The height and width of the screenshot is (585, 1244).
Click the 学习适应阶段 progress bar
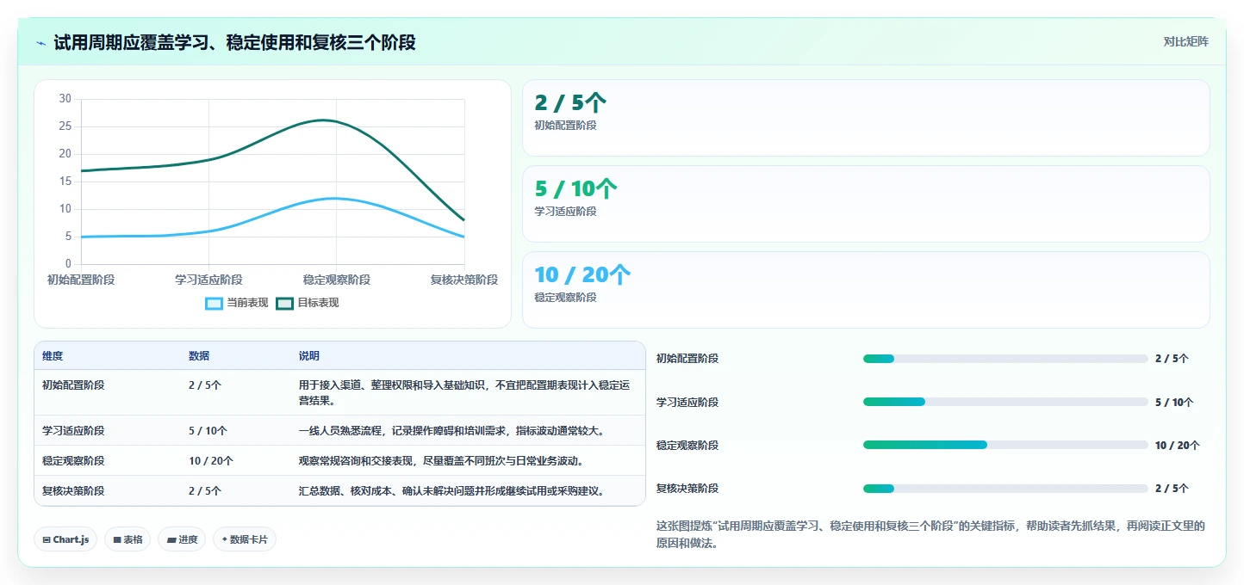[1005, 402]
